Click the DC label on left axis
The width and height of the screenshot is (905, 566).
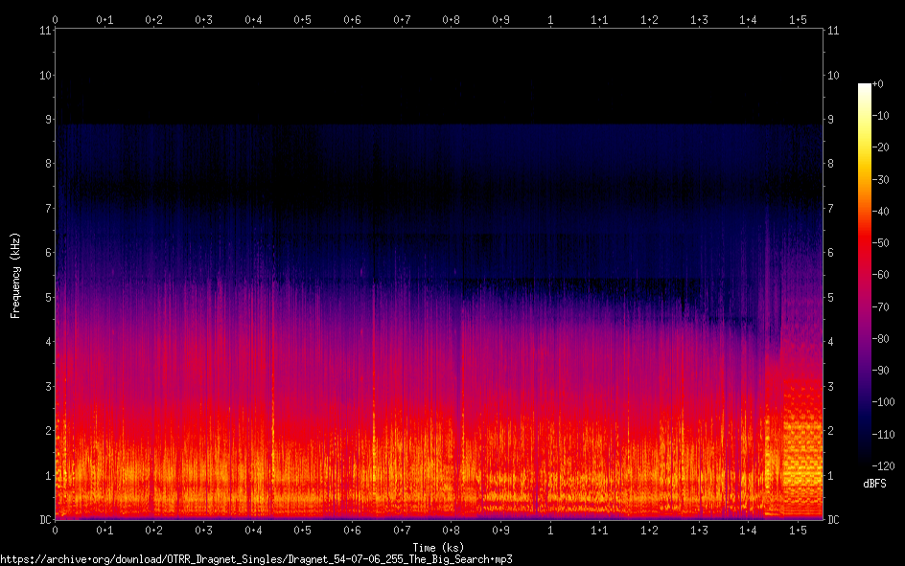point(44,520)
